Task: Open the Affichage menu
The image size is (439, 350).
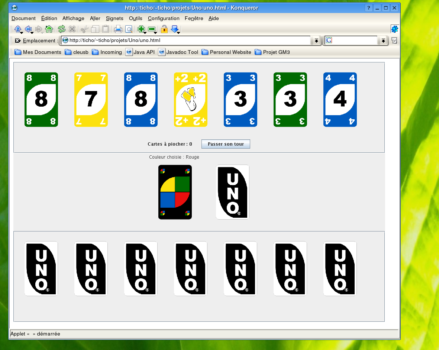Action: [x=73, y=19]
